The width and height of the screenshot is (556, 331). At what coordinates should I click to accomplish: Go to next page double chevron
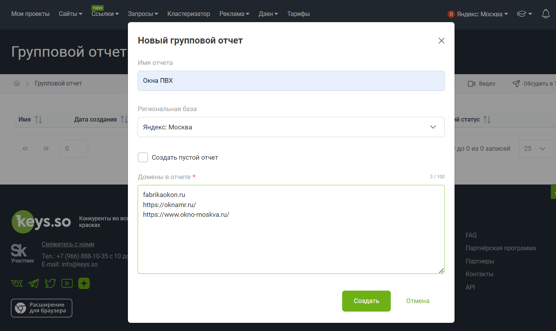click(x=46, y=148)
